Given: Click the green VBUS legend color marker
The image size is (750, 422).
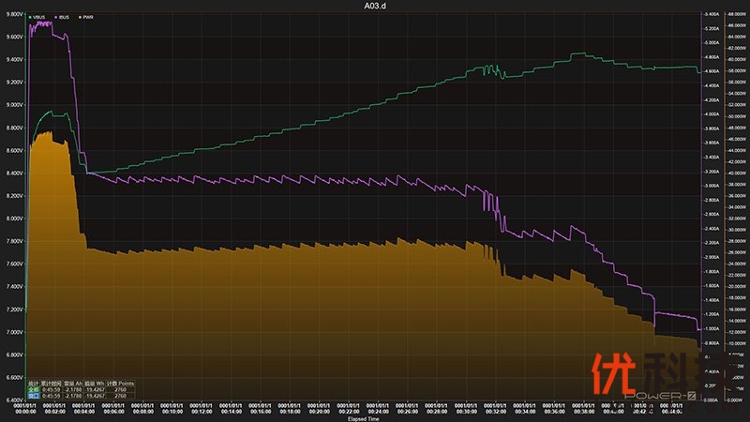Looking at the screenshot, I should (x=32, y=17).
